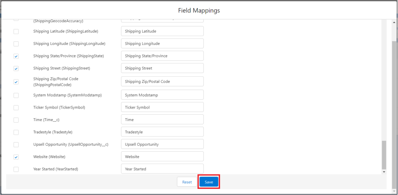Check the Time (Time__c) checkbox
Image resolution: width=398 pixels, height=195 pixels.
[x=16, y=120]
